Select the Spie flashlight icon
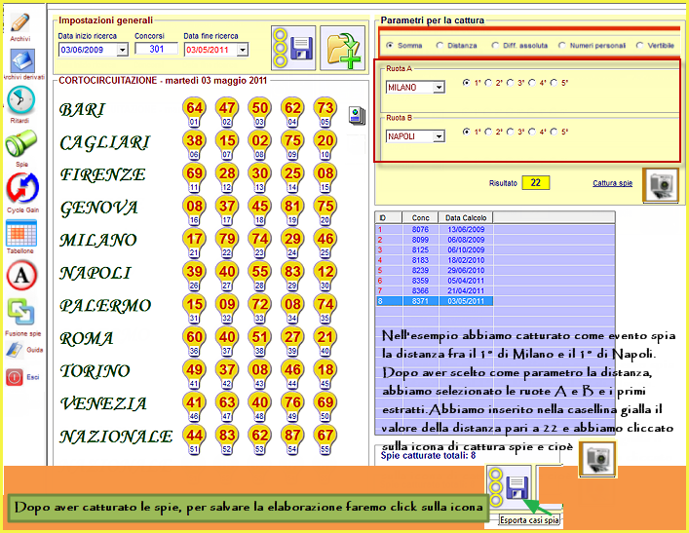Viewport: 689px width, 533px height. coord(19,144)
